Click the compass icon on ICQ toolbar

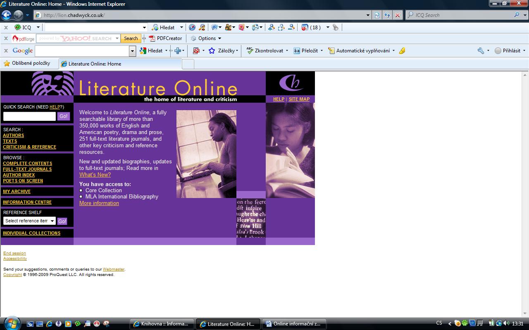[x=192, y=27]
